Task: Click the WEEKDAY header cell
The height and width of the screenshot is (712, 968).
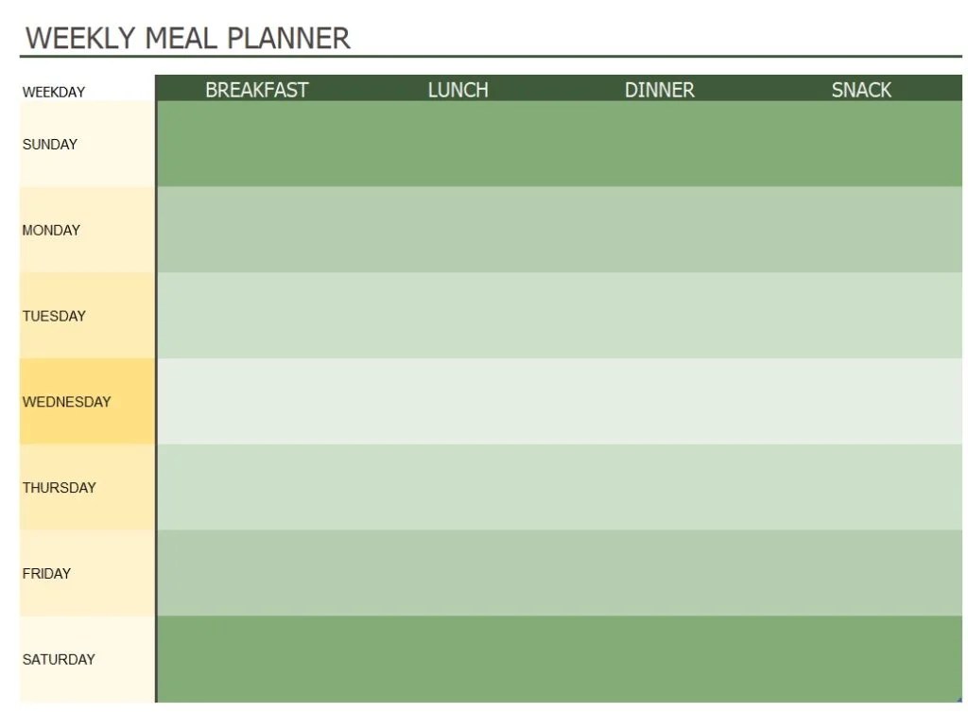Action: (54, 92)
